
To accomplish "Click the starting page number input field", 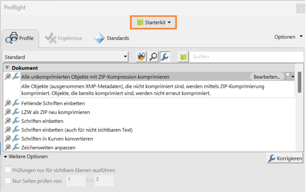I will (76, 180).
